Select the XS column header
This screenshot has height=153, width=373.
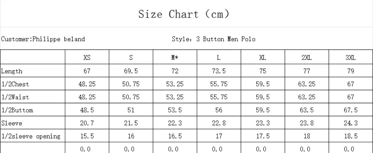pyautogui.click(x=87, y=58)
